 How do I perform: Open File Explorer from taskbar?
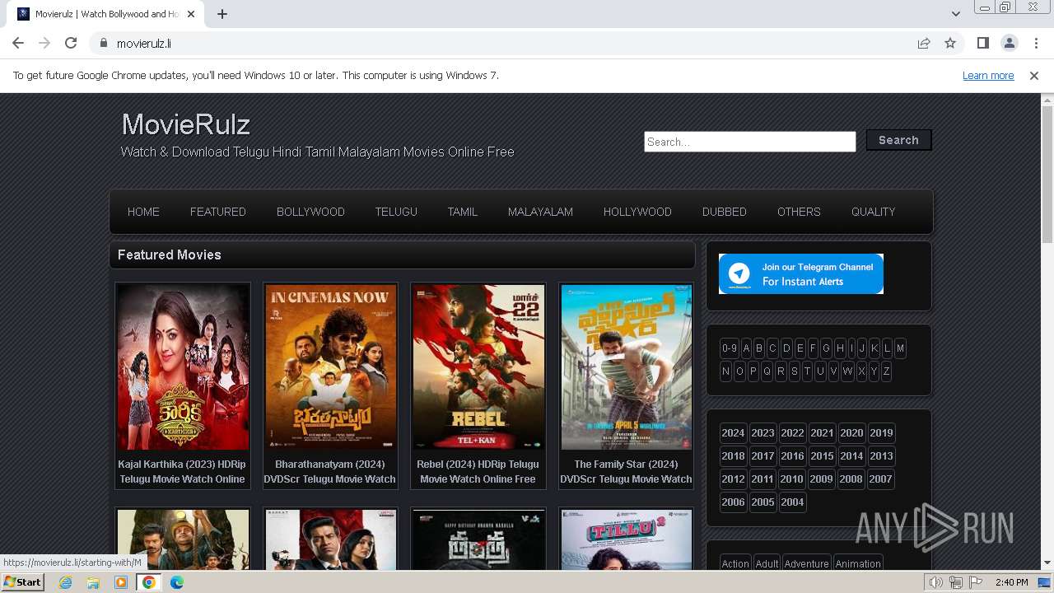pyautogui.click(x=93, y=582)
